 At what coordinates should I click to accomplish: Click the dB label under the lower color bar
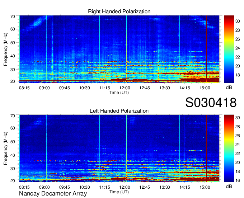click(229, 186)
